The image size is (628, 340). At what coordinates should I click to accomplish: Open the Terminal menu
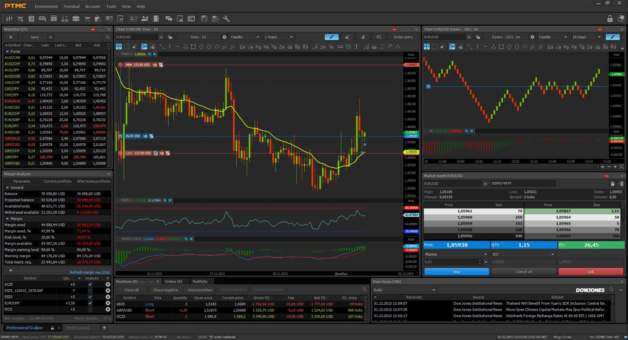(71, 6)
